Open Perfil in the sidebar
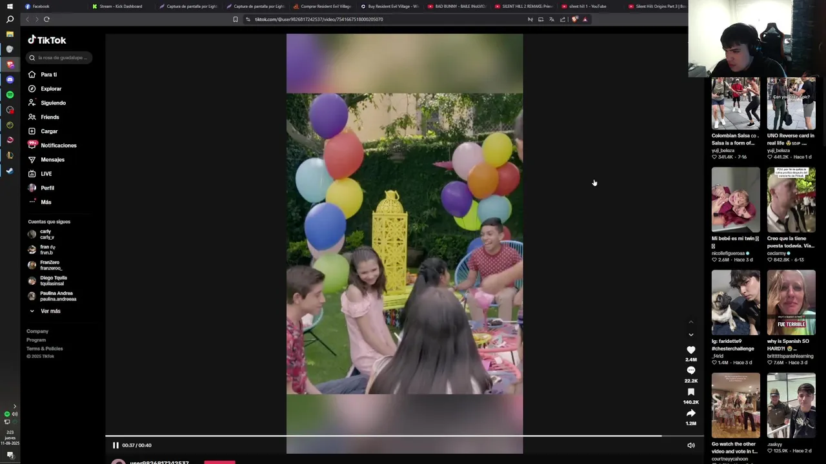This screenshot has height=464, width=826. [x=41, y=188]
